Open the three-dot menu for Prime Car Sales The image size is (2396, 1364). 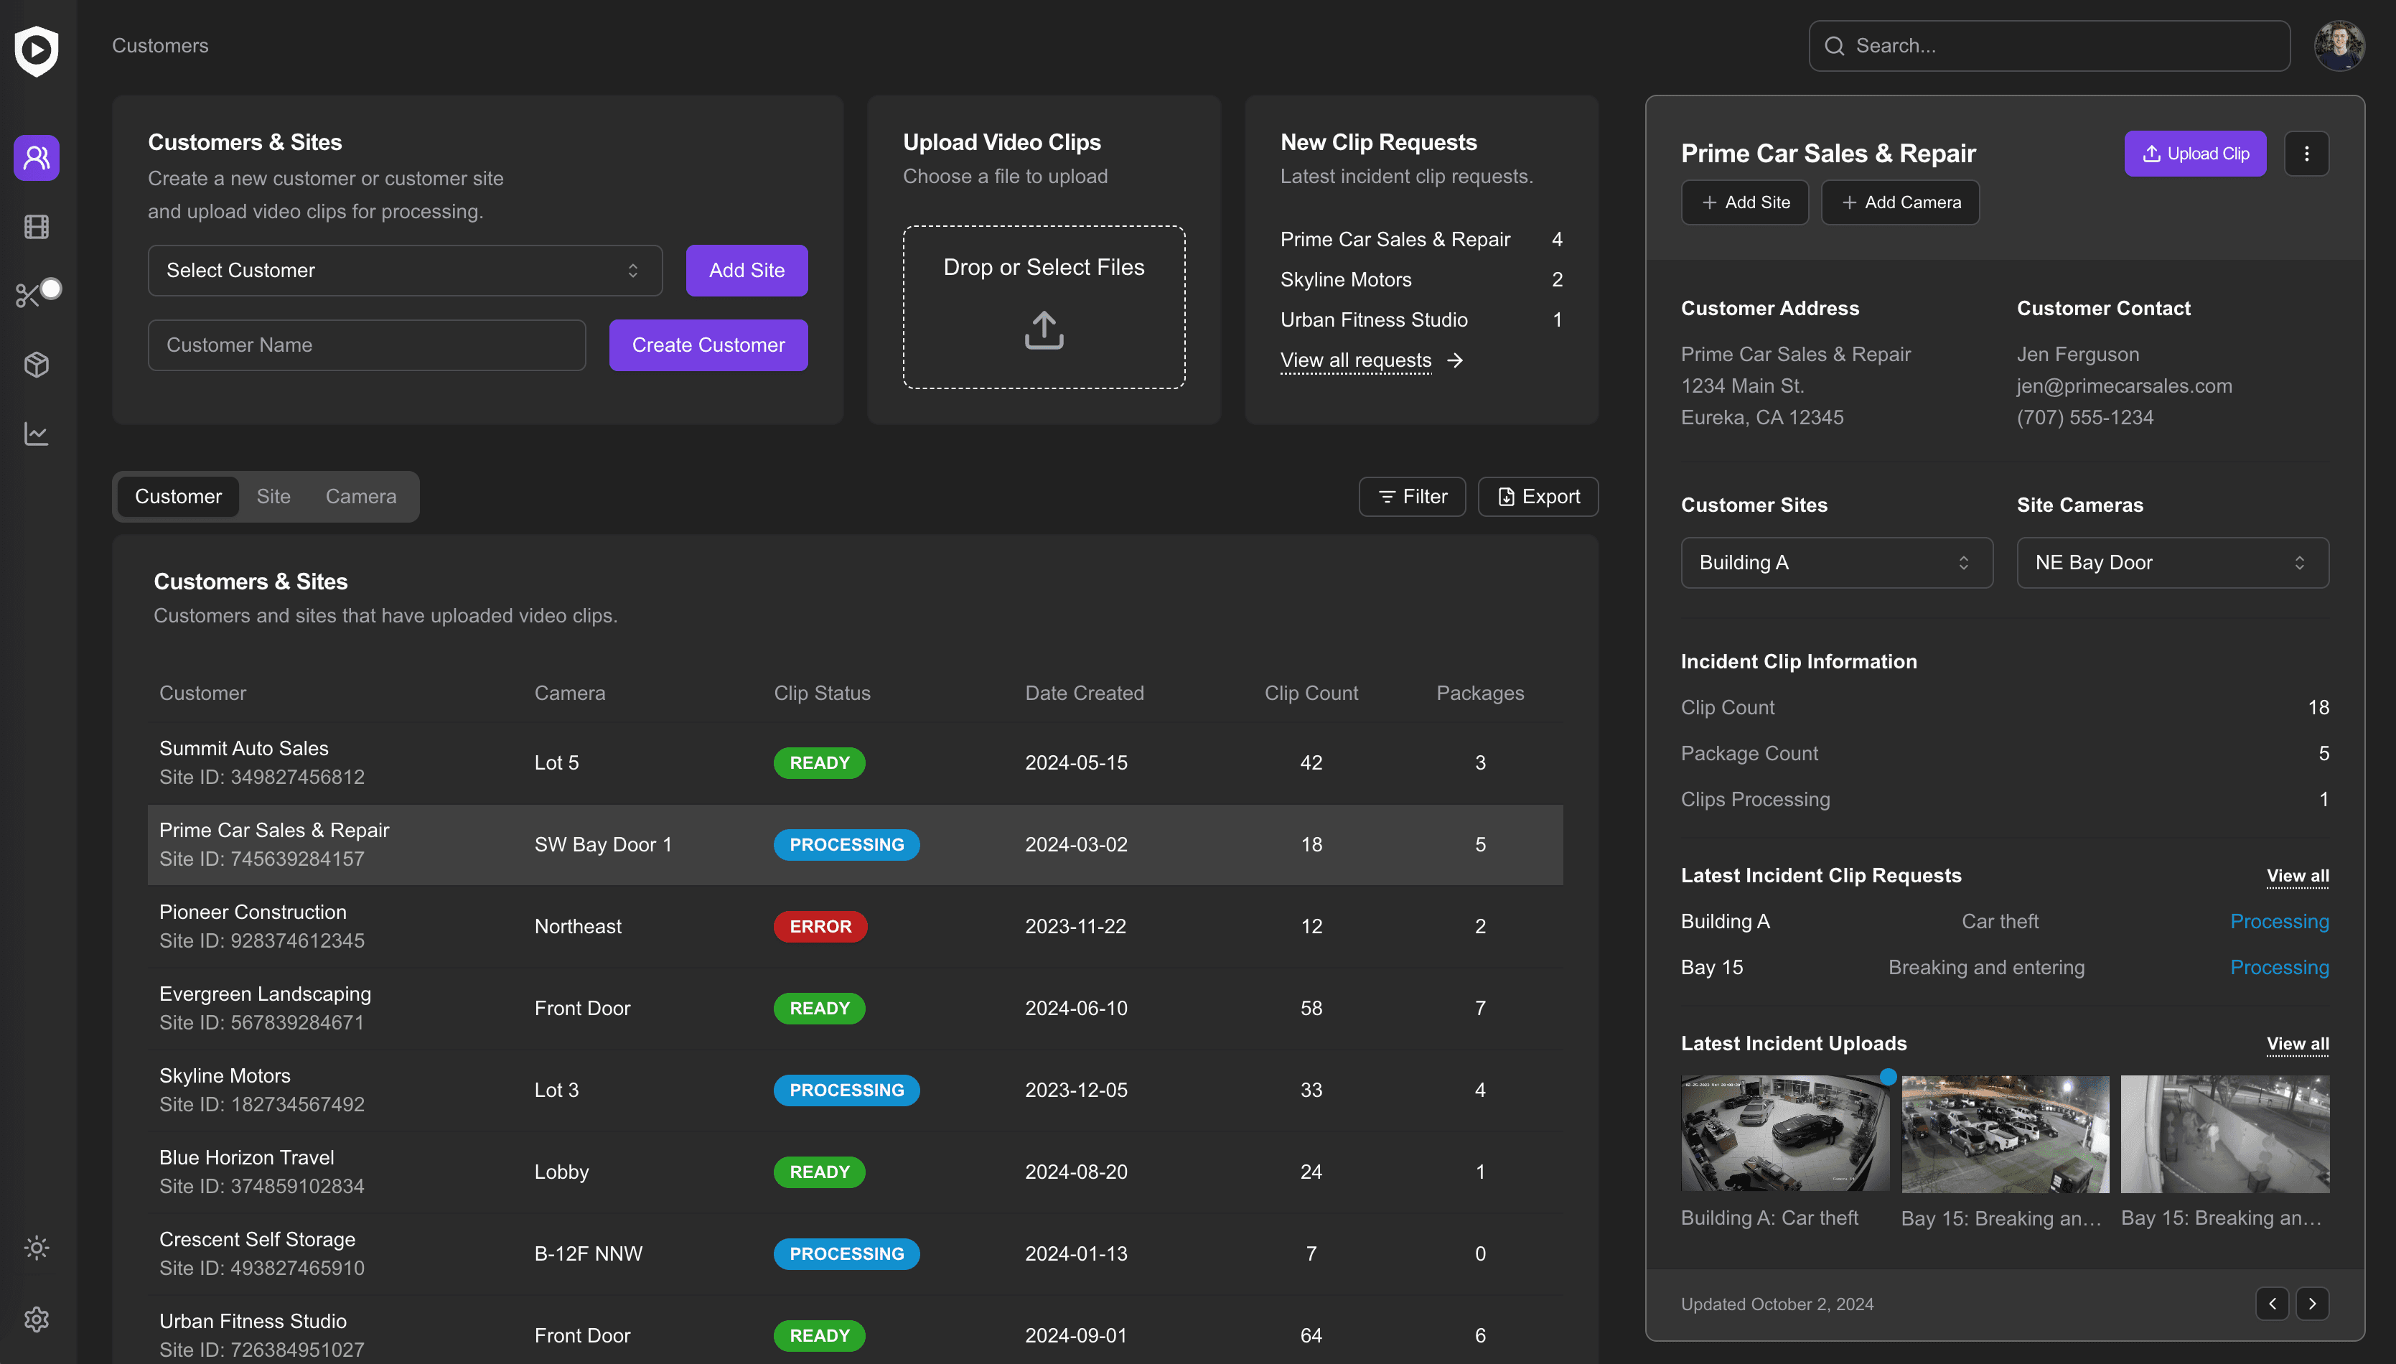(2307, 154)
